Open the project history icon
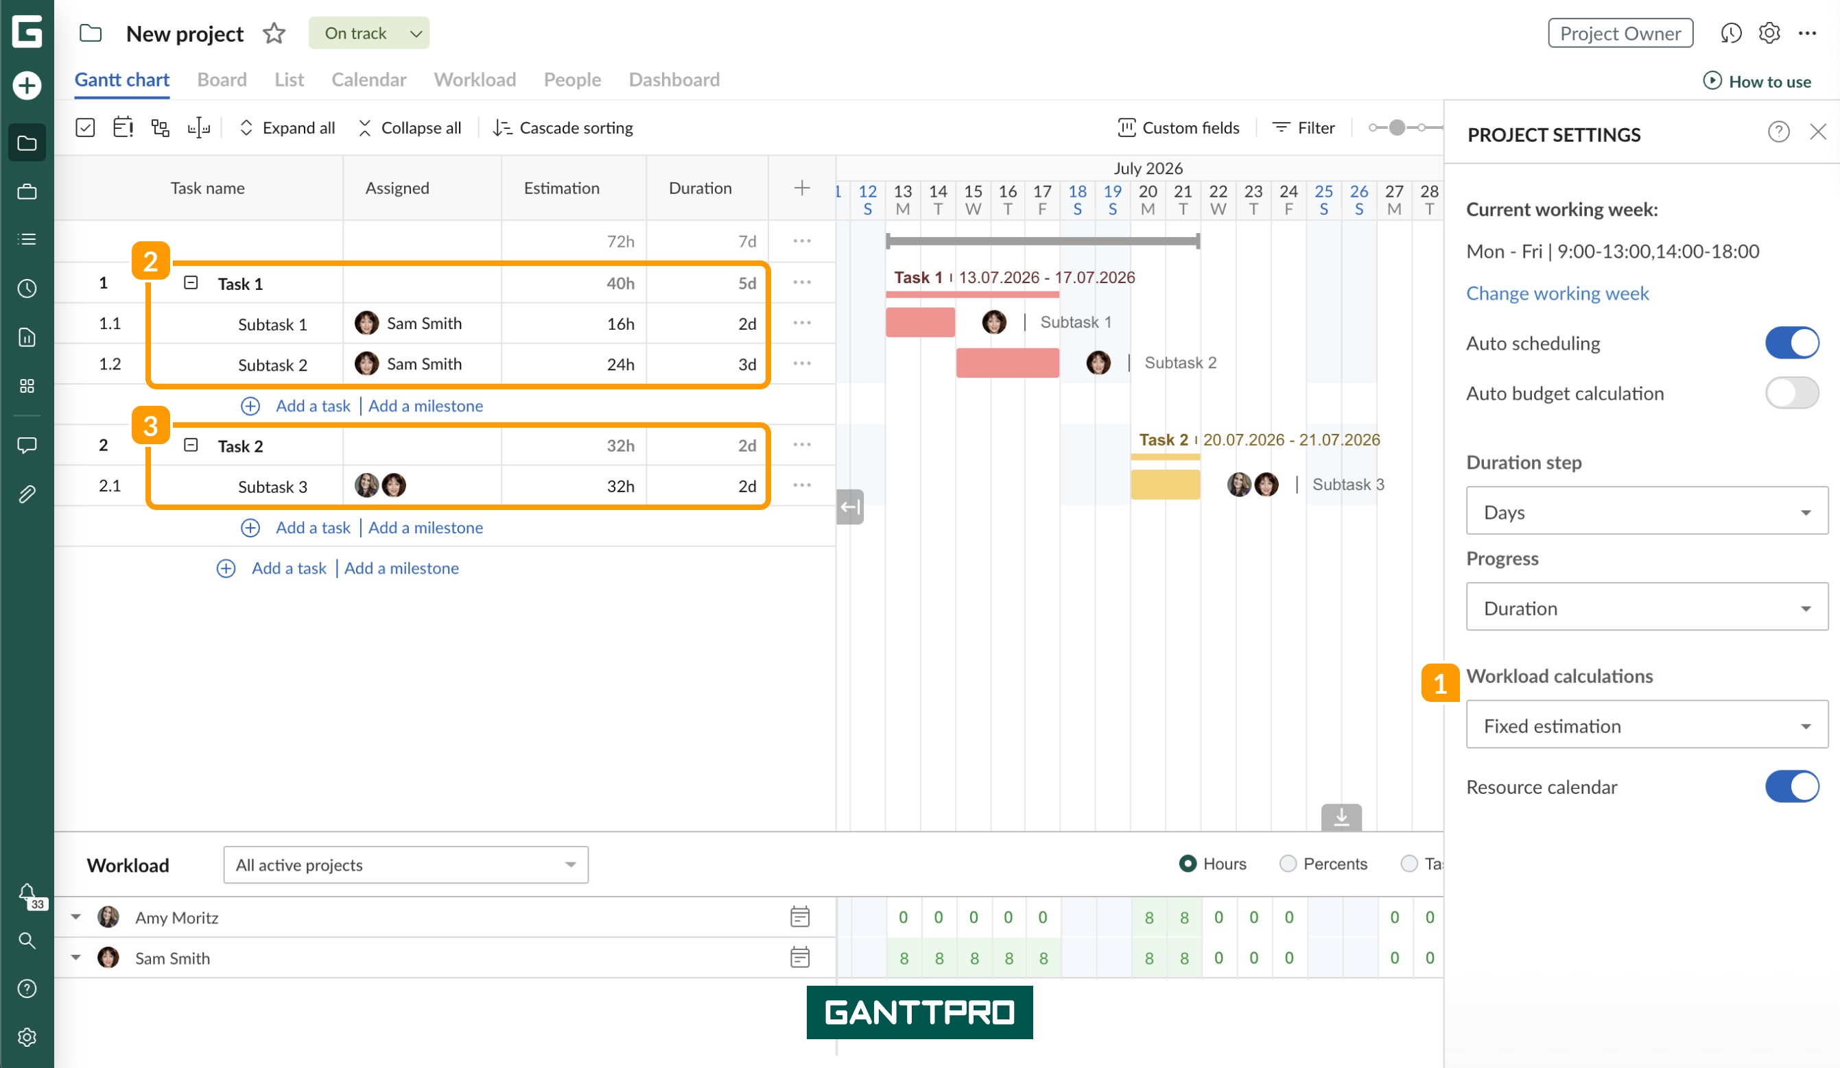 click(x=1730, y=34)
